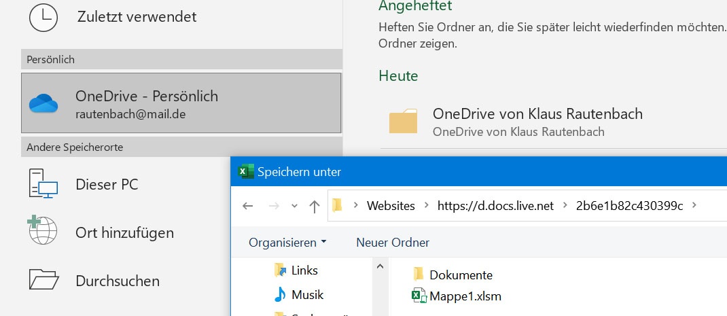Select the Dokumente folder in file list
The width and height of the screenshot is (727, 316).
pyautogui.click(x=461, y=275)
